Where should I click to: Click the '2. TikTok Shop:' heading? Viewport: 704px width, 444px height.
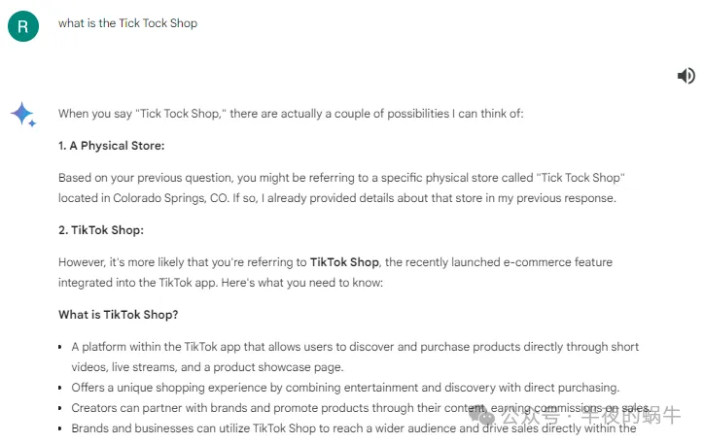pyautogui.click(x=101, y=230)
